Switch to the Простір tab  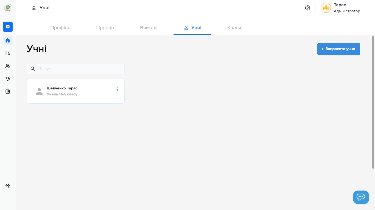[105, 28]
